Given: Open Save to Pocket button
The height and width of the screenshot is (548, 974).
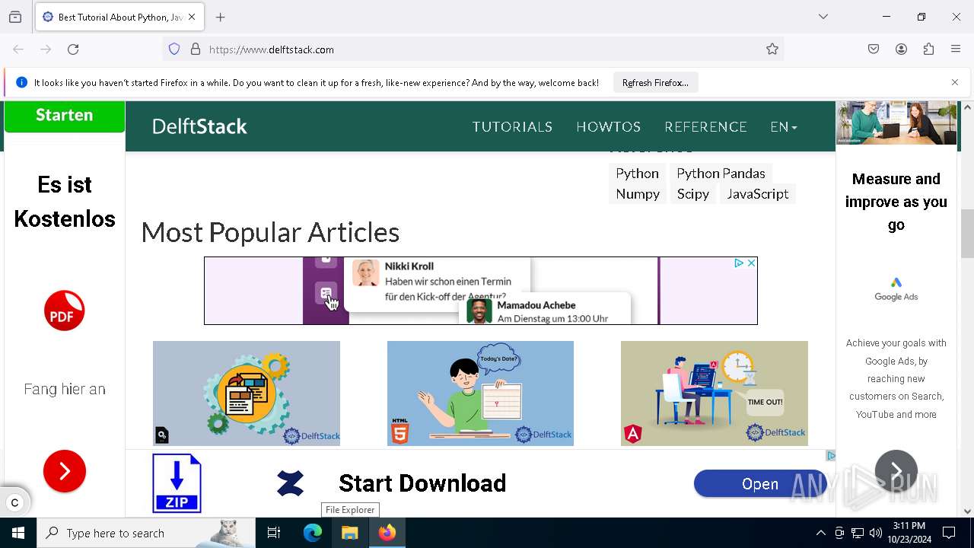Looking at the screenshot, I should [874, 49].
